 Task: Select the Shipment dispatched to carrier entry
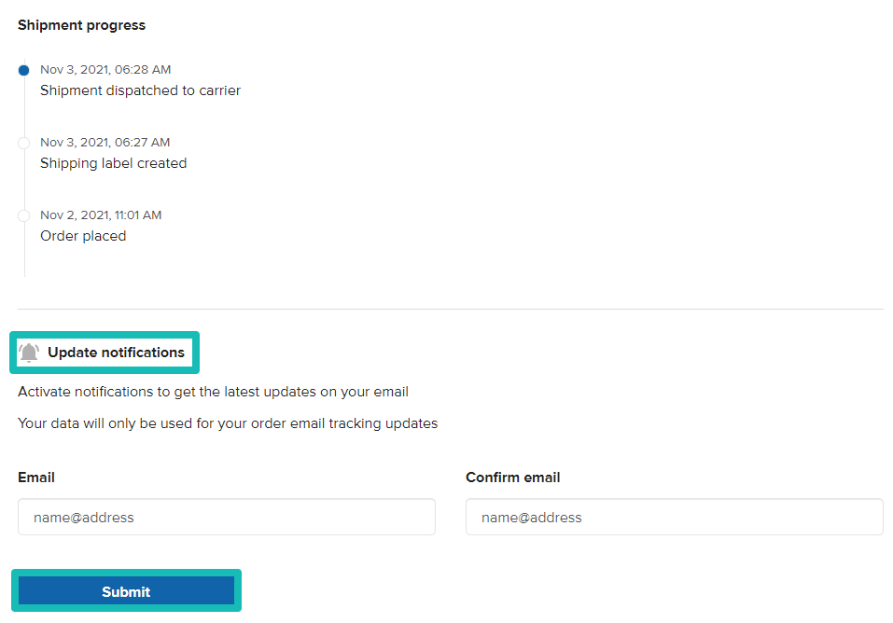tap(140, 90)
